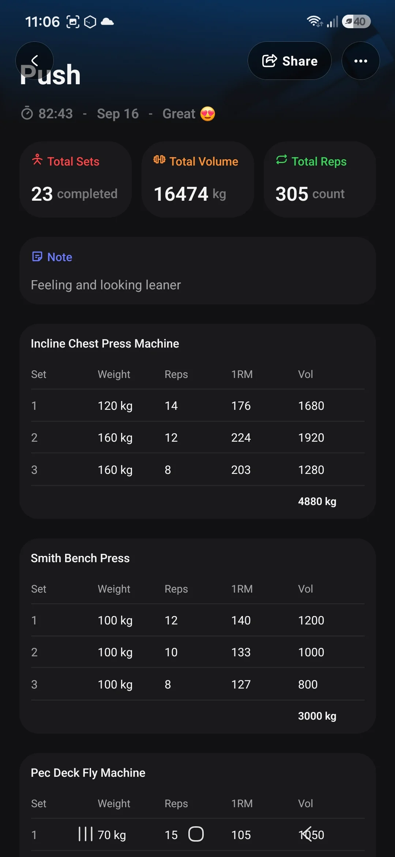Image resolution: width=395 pixels, height=857 pixels.
Task: Tap the Total Reps repeat icon
Action: 282,160
